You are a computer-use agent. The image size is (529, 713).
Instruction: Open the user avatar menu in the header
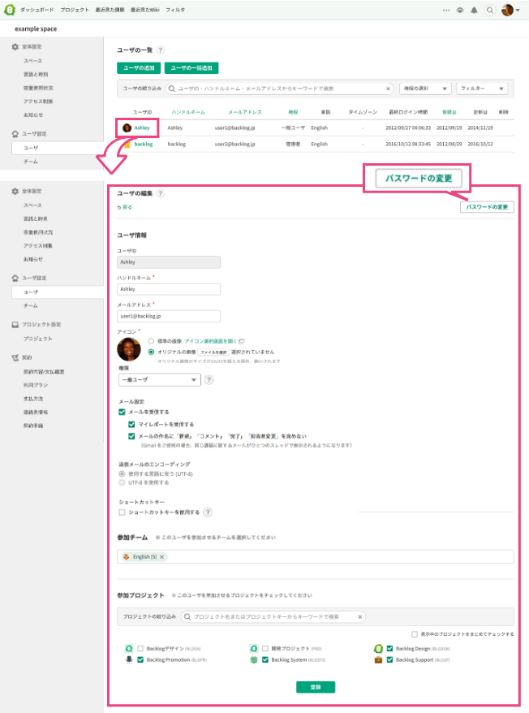coord(510,11)
